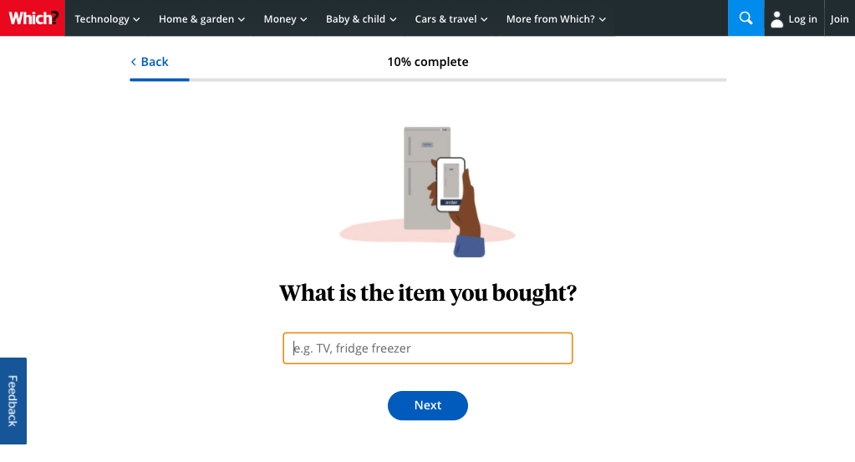855x462 pixels.
Task: Click the Which? logo
Action: click(x=32, y=18)
